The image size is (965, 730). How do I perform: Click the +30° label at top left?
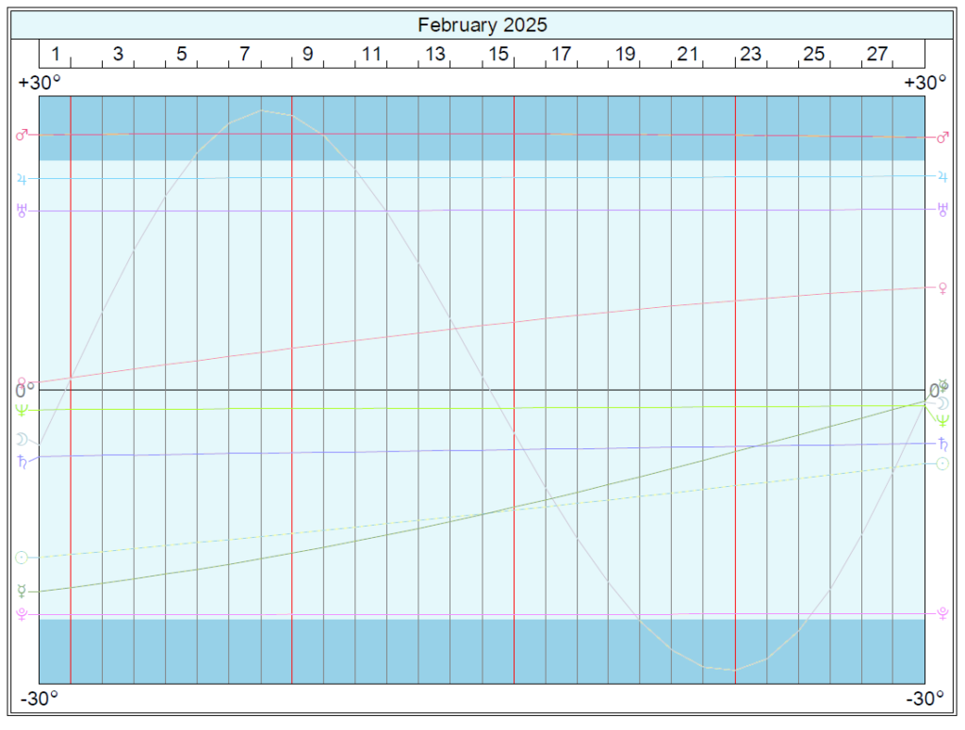click(39, 83)
